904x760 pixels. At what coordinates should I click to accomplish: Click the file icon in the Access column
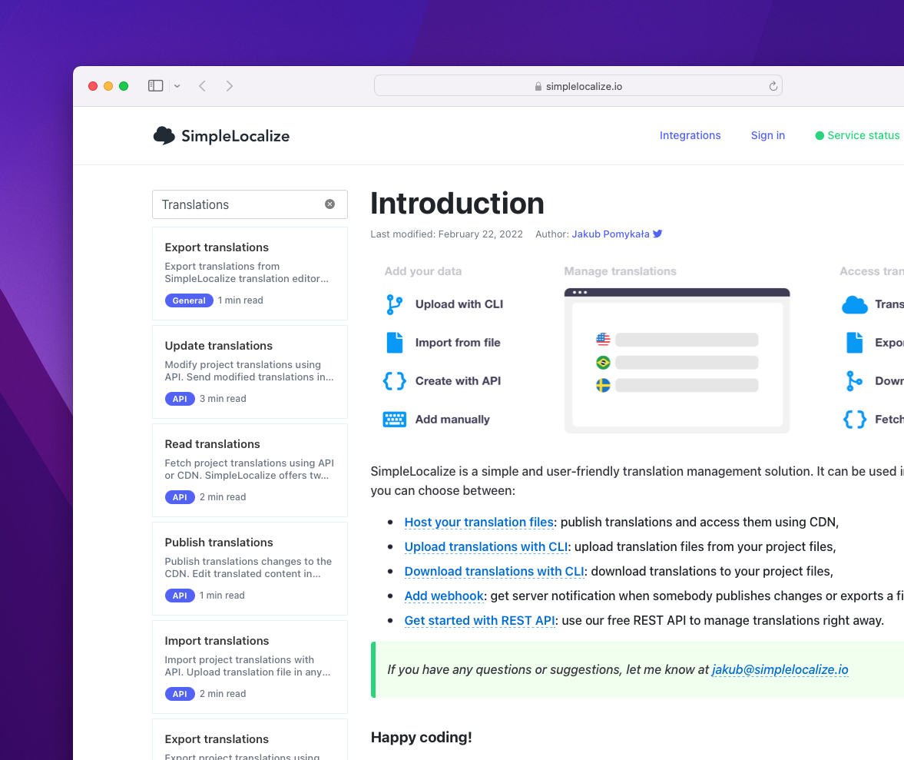pos(854,343)
